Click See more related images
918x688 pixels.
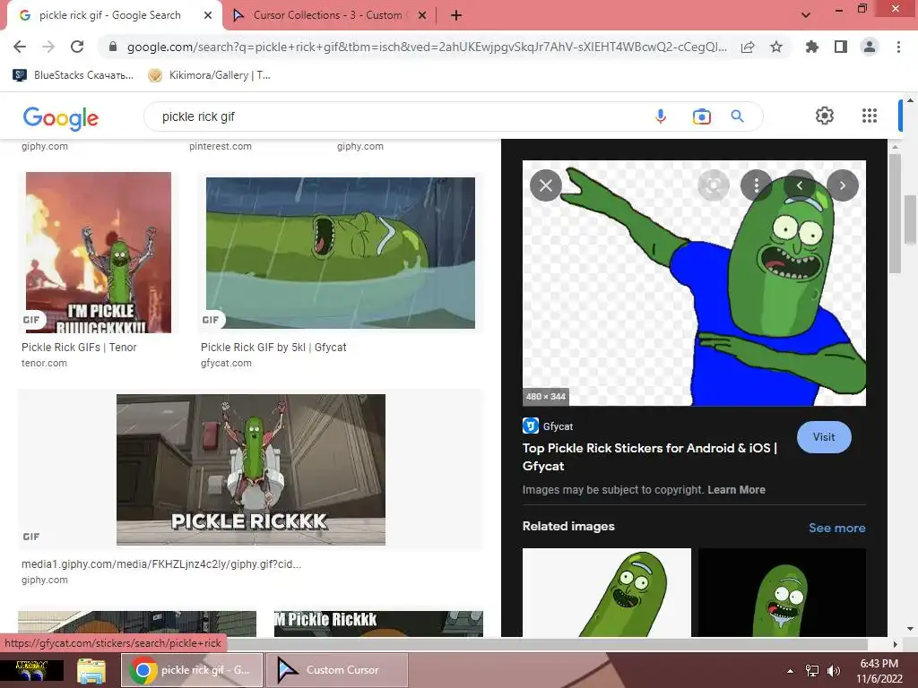pos(836,528)
